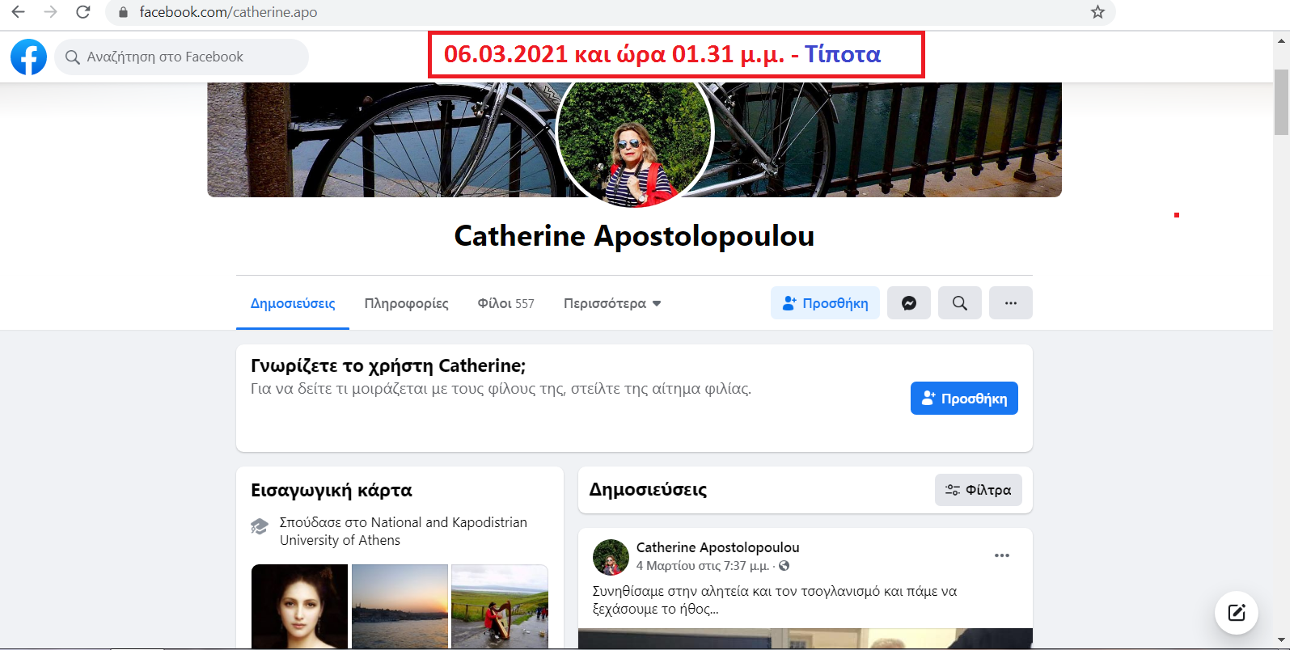Click the scrollbar up arrow
This screenshot has height=650, width=1294.
(1281, 40)
